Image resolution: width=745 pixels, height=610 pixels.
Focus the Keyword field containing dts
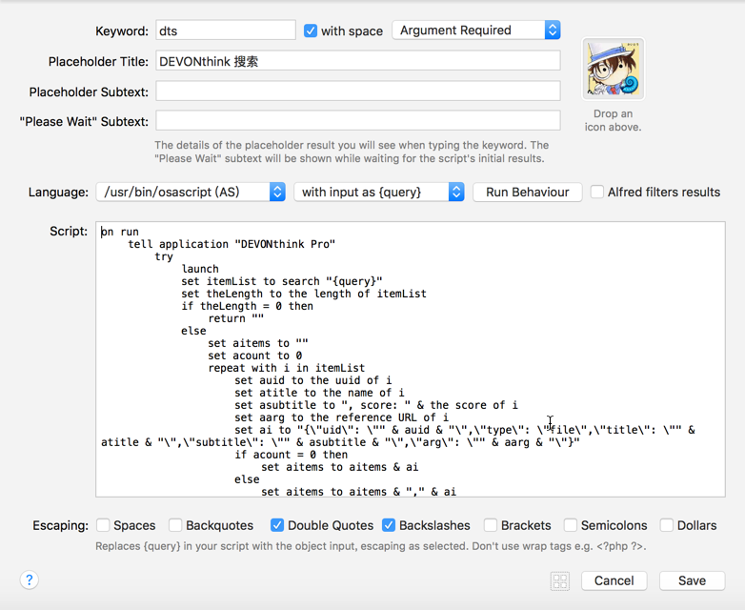pos(226,30)
